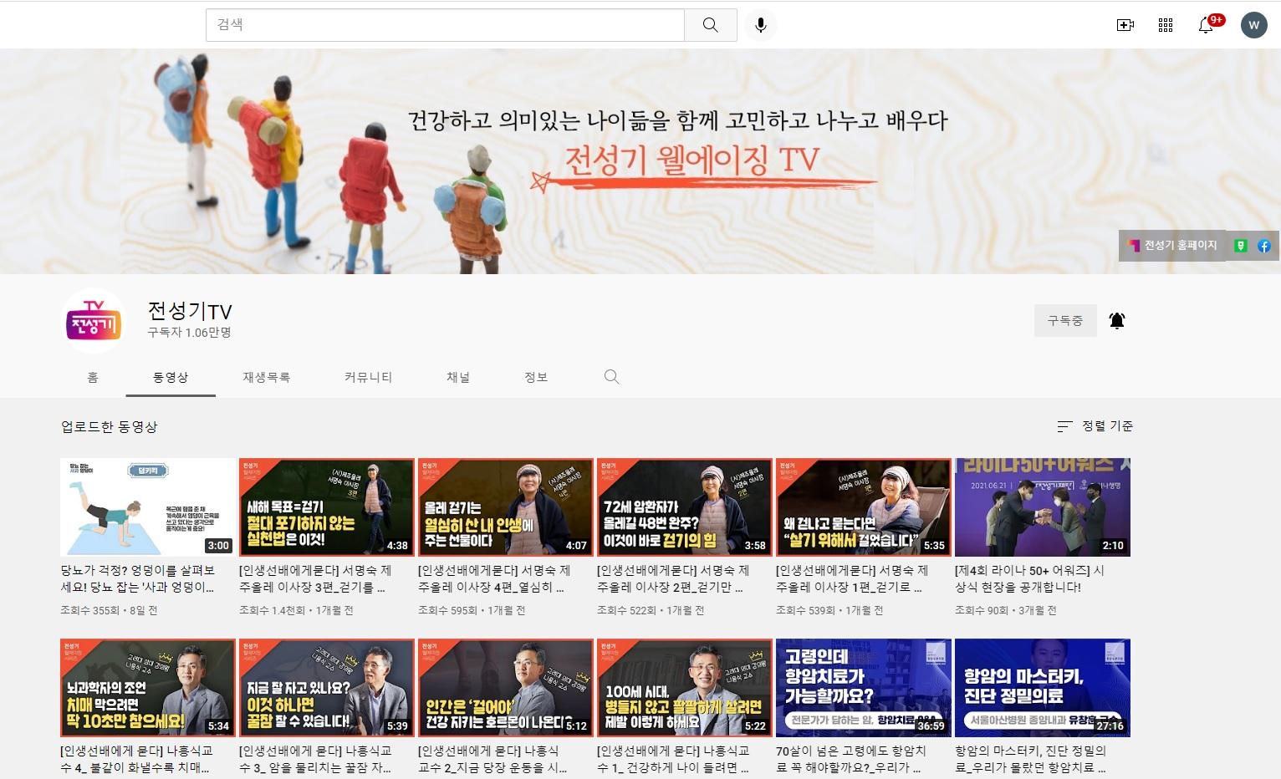Open the 커뮤니티 tab
The width and height of the screenshot is (1281, 779).
click(x=368, y=377)
